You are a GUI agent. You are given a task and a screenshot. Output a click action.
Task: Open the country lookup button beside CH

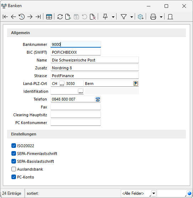[62, 84]
